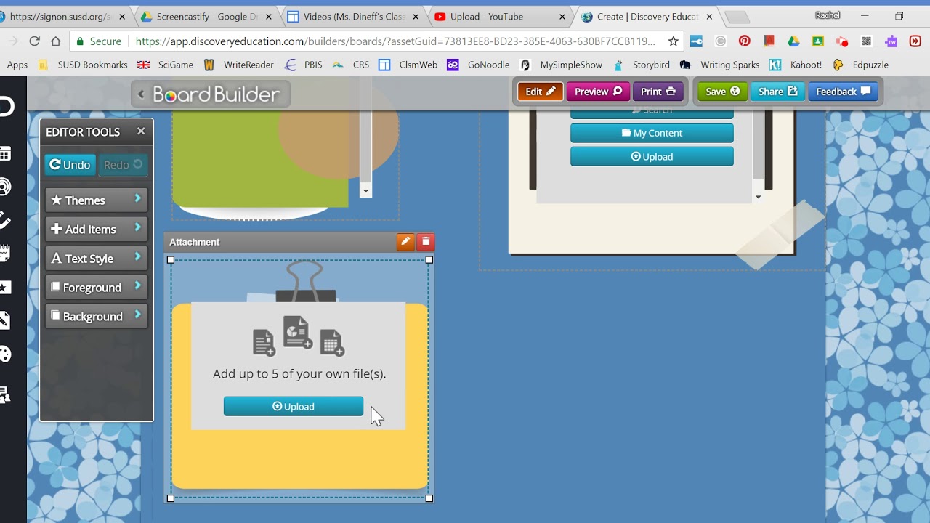The image size is (930, 523).
Task: Select the Create | Discovery Education tab
Action: (x=647, y=16)
